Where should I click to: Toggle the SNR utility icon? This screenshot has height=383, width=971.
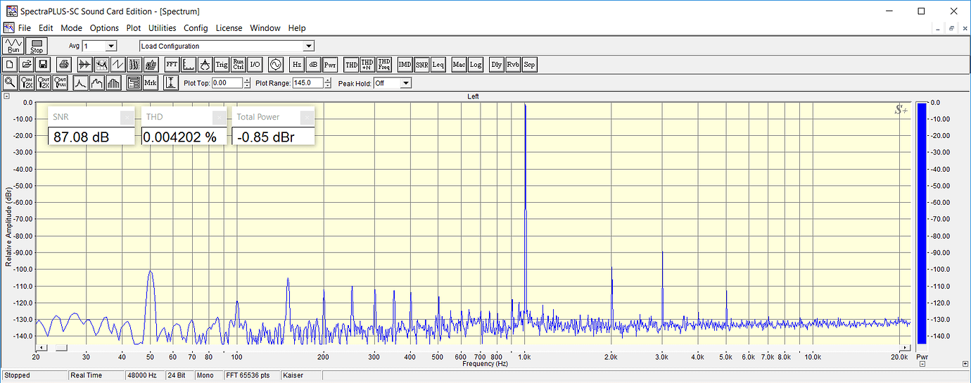pos(421,65)
